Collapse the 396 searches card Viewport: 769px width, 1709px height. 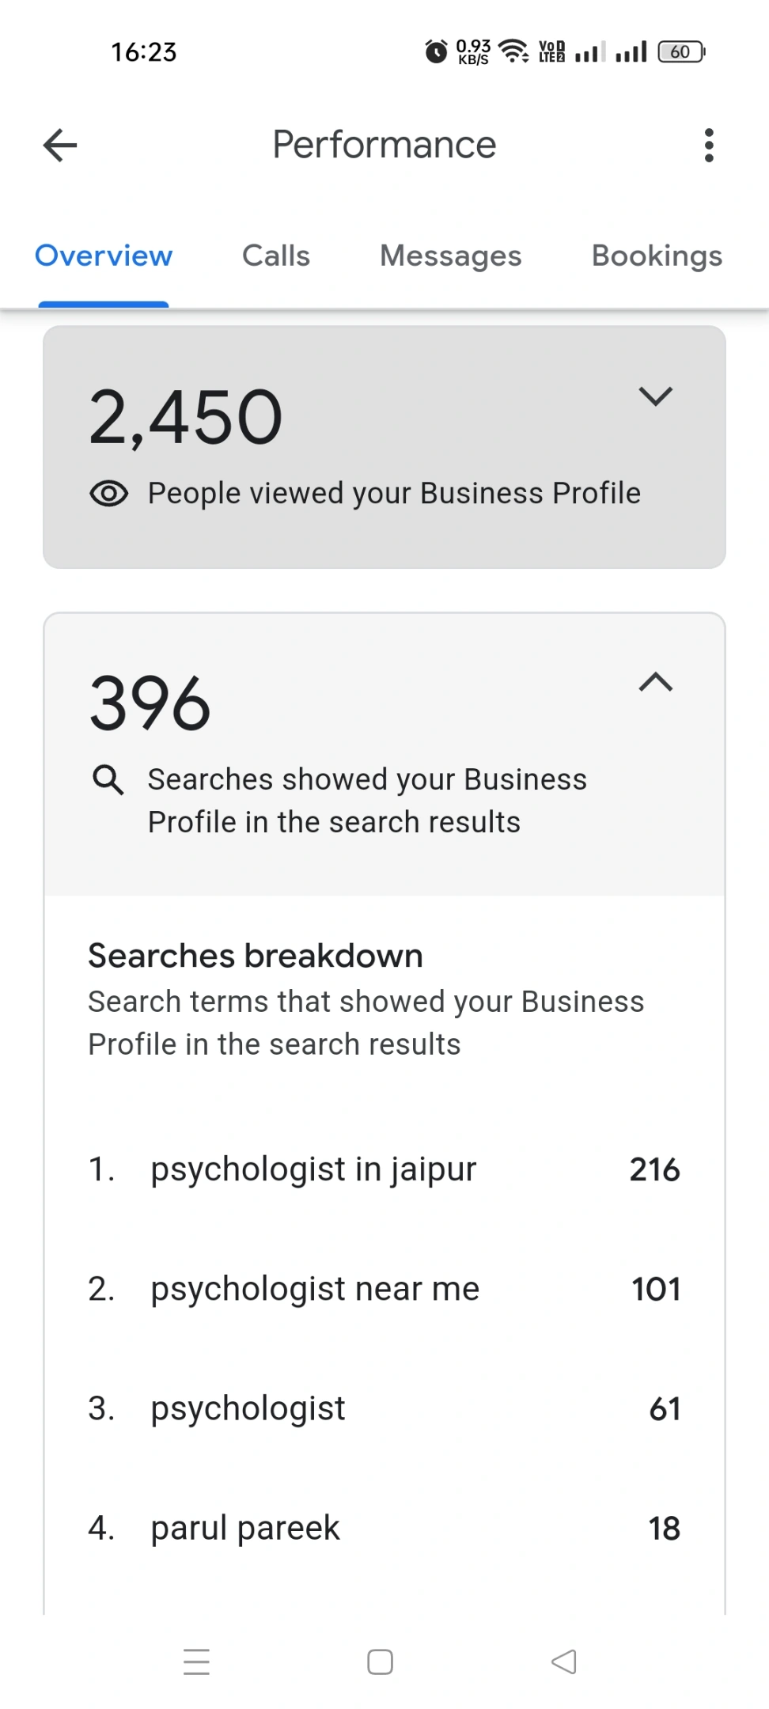point(655,682)
